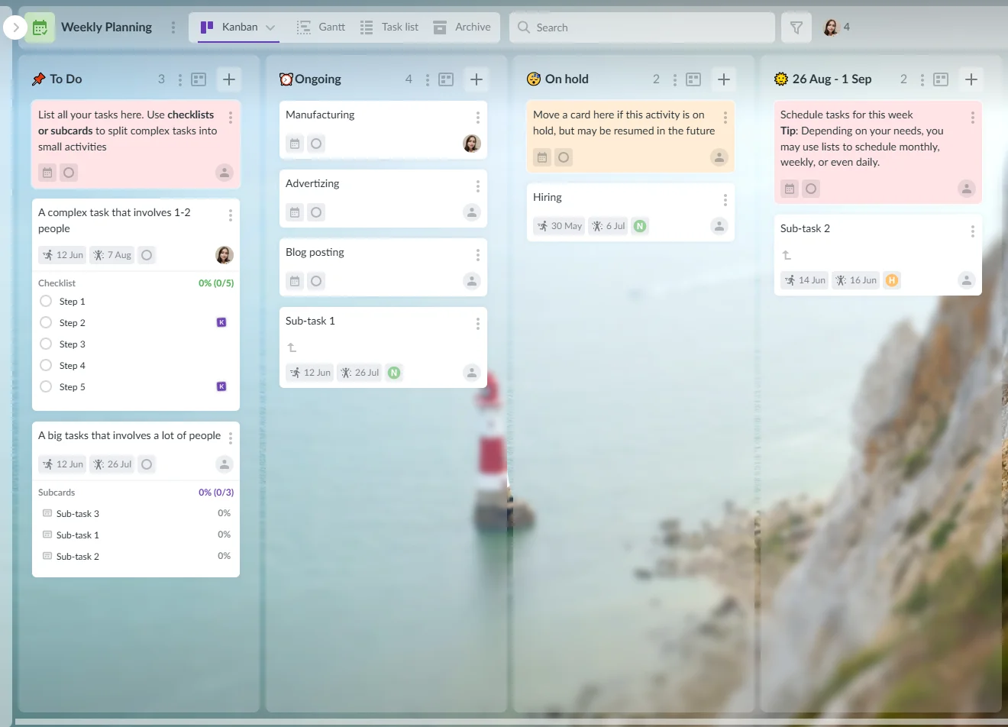Switch to the Gantt view

pos(321,27)
